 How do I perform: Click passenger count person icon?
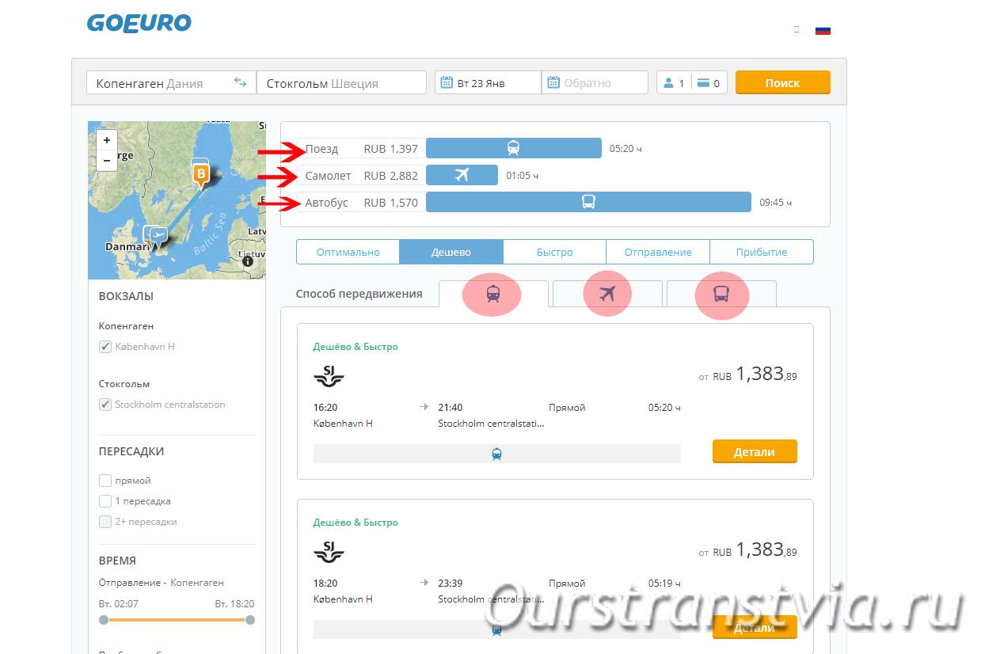point(669,82)
